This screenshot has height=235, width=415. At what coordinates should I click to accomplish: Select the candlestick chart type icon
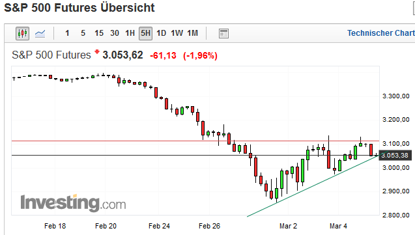click(23, 33)
